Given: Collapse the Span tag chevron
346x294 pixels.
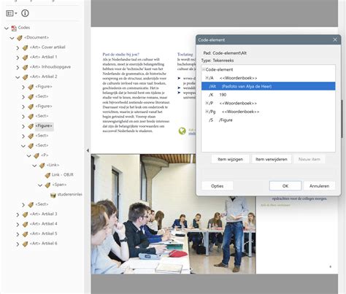Looking at the screenshot, I should (40, 185).
